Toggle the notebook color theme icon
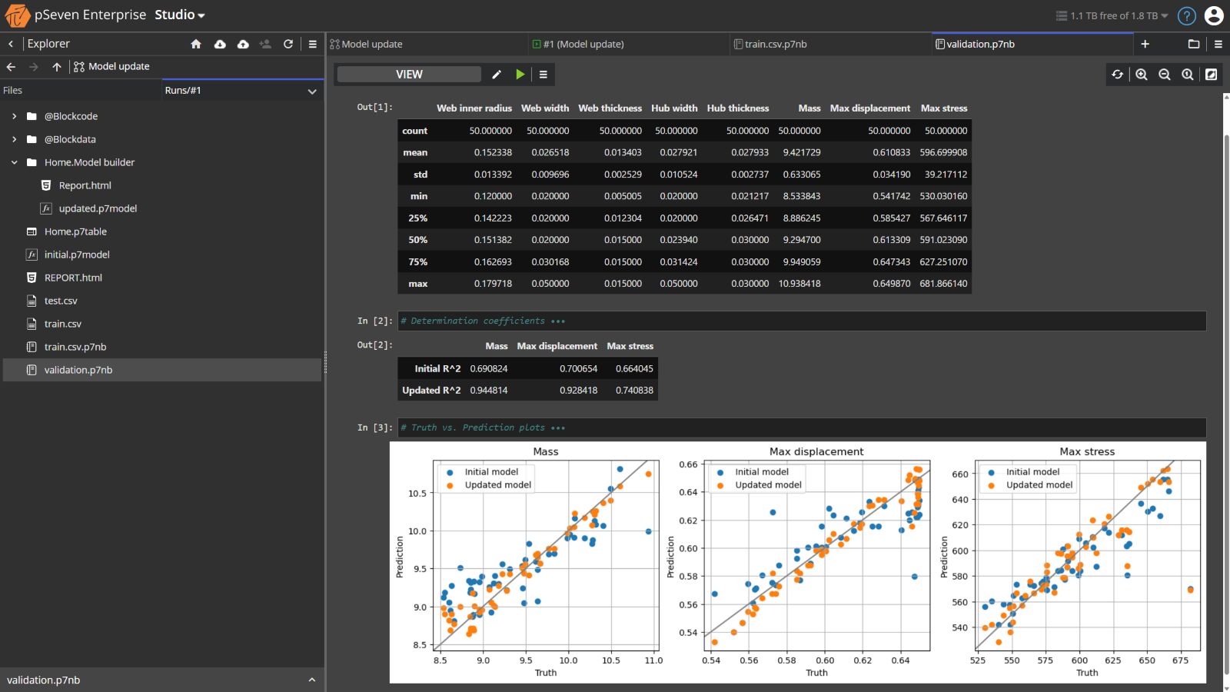Screen dimensions: 1230x692 click(x=1212, y=74)
